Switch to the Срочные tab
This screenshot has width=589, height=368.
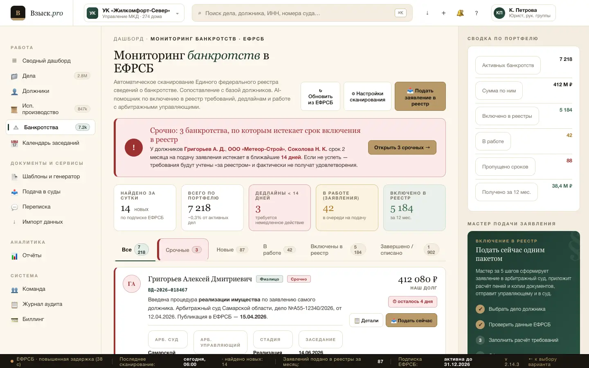pyautogui.click(x=183, y=250)
